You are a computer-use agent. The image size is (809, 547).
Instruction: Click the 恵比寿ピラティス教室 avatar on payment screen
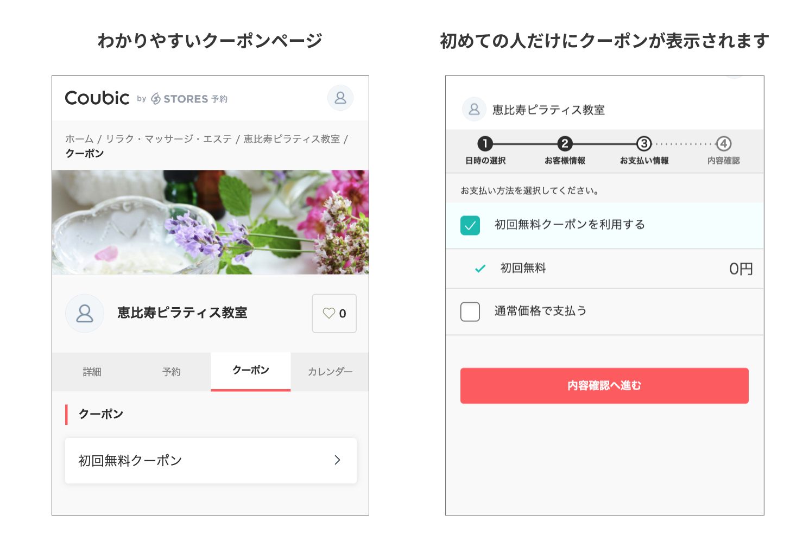pyautogui.click(x=473, y=109)
